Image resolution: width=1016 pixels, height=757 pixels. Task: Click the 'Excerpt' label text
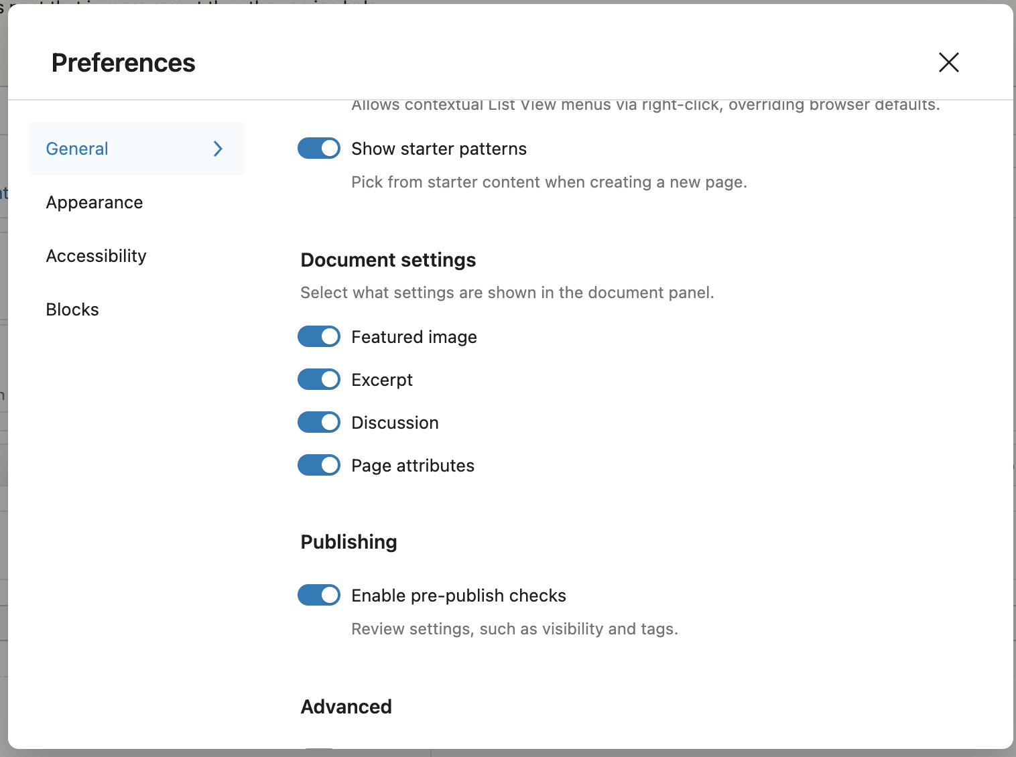(382, 380)
